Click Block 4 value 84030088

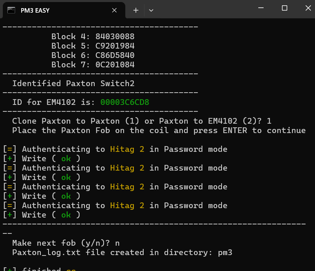(115, 37)
